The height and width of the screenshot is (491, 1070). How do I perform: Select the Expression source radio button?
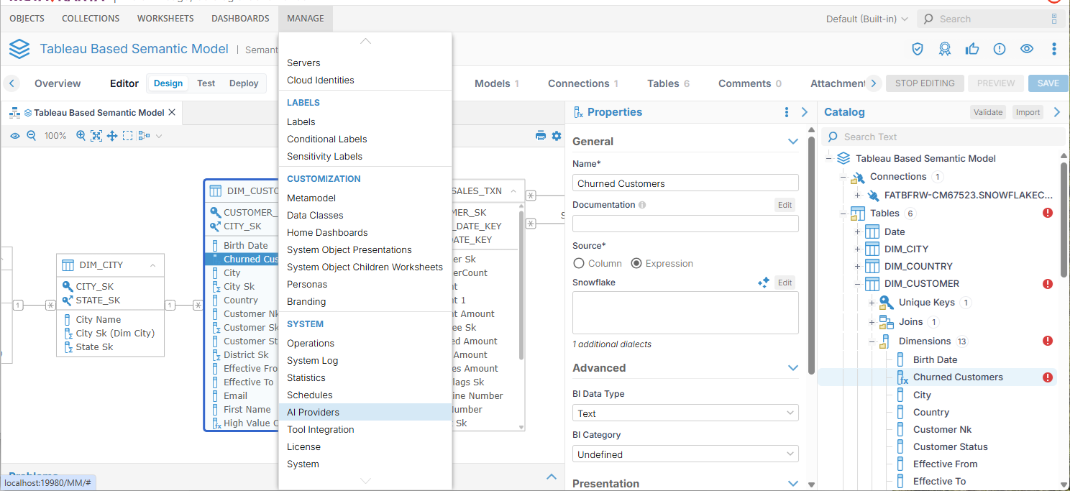[x=636, y=263]
